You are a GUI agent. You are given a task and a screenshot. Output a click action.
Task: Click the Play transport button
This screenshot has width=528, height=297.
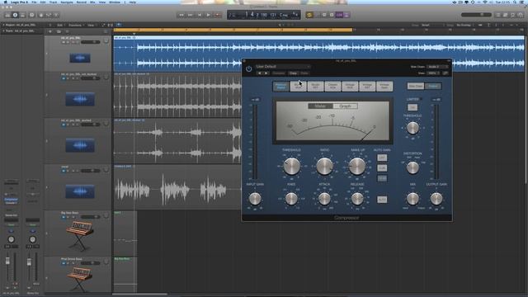(x=209, y=15)
